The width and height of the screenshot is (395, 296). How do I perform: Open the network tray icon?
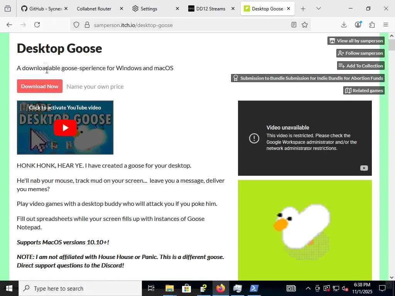click(x=336, y=288)
